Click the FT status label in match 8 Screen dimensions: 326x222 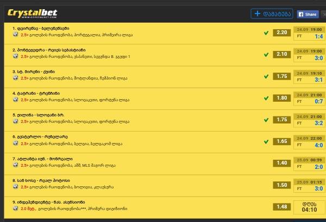pos(299,188)
